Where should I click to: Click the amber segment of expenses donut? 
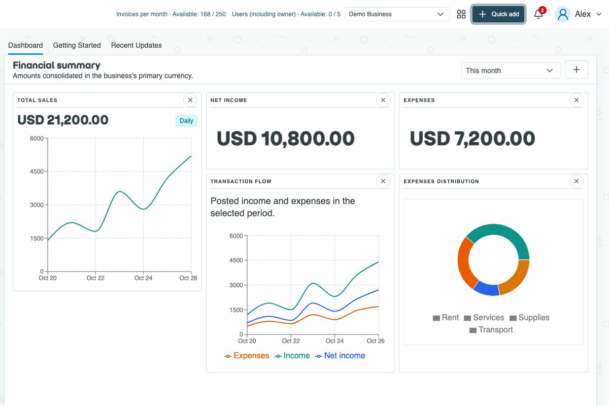(517, 278)
